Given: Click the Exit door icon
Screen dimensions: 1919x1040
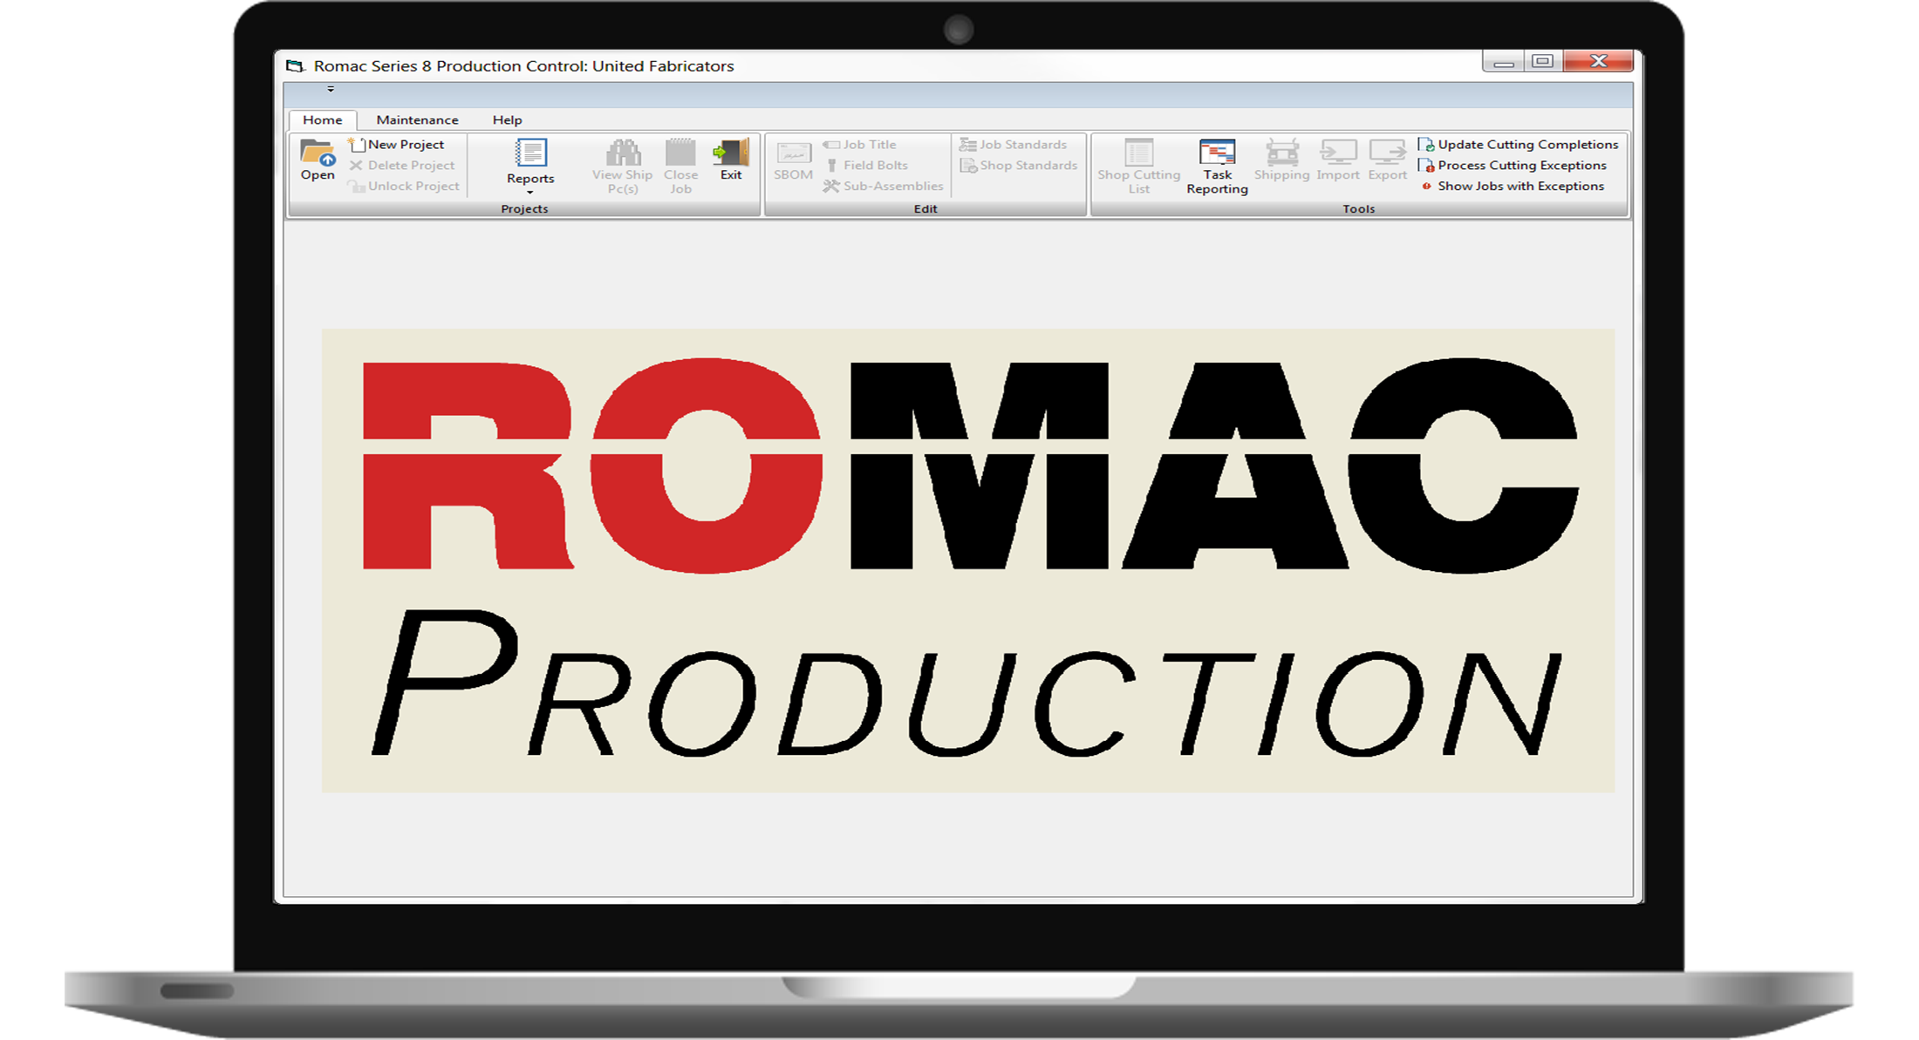Looking at the screenshot, I should pyautogui.click(x=731, y=153).
